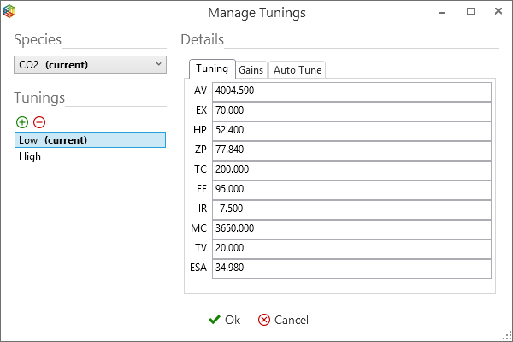Click the green add tuning icon

22,122
